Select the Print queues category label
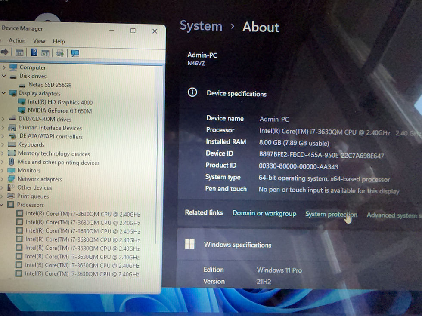The height and width of the screenshot is (316, 422). point(33,196)
